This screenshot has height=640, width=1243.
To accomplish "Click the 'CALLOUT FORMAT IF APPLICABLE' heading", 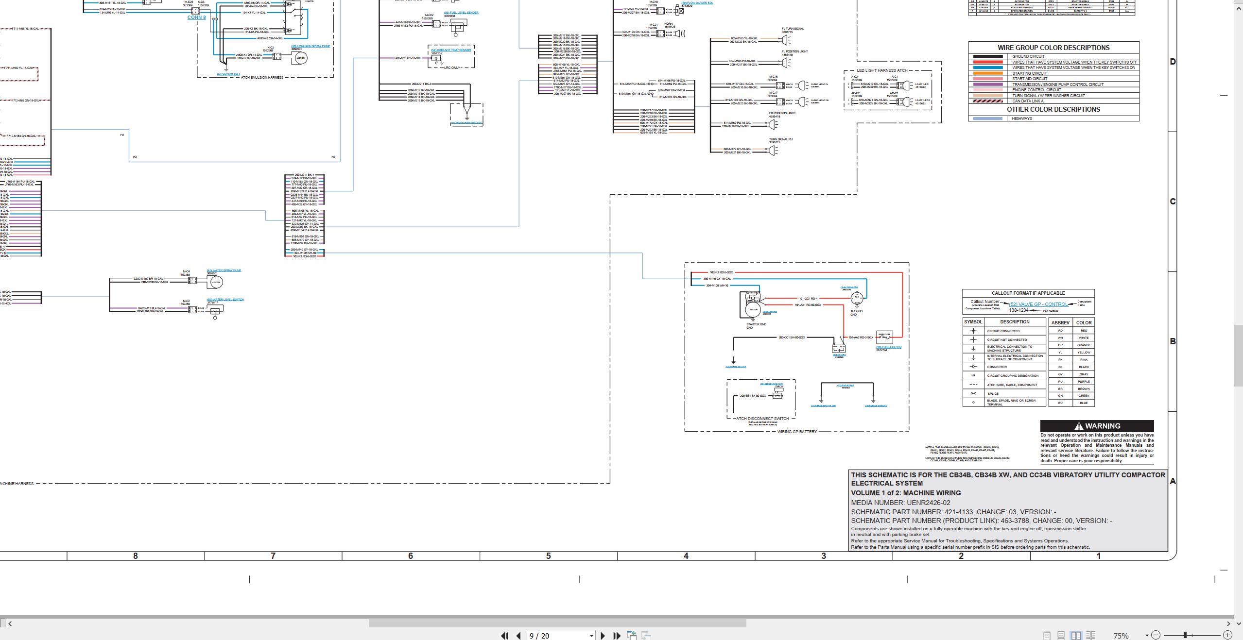I will 1028,293.
